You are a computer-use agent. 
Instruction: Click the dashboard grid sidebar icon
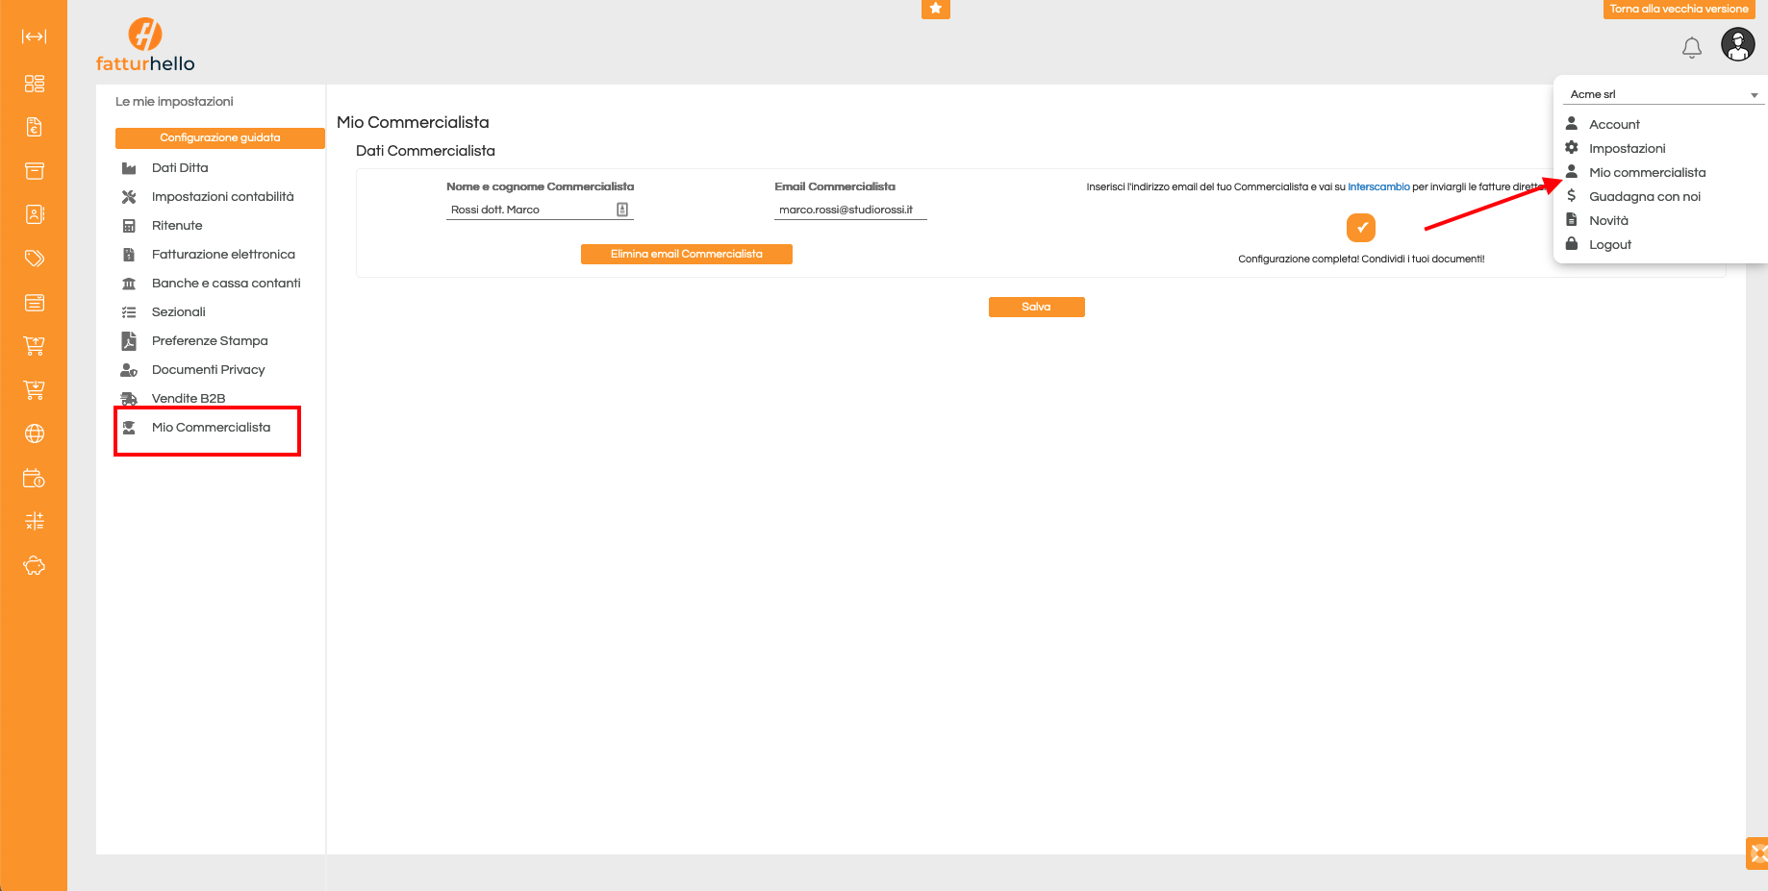(35, 84)
